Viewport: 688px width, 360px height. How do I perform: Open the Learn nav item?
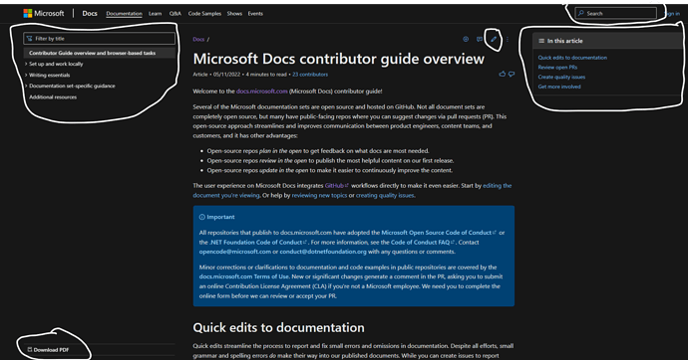[x=155, y=14]
